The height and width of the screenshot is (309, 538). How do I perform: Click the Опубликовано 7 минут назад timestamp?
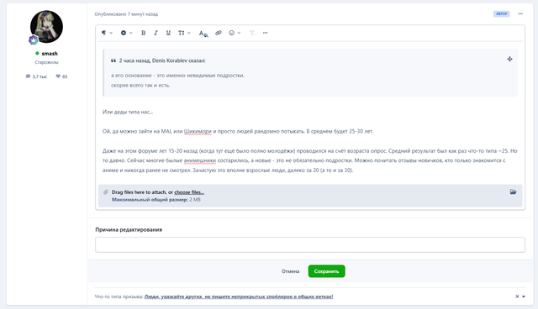click(126, 14)
